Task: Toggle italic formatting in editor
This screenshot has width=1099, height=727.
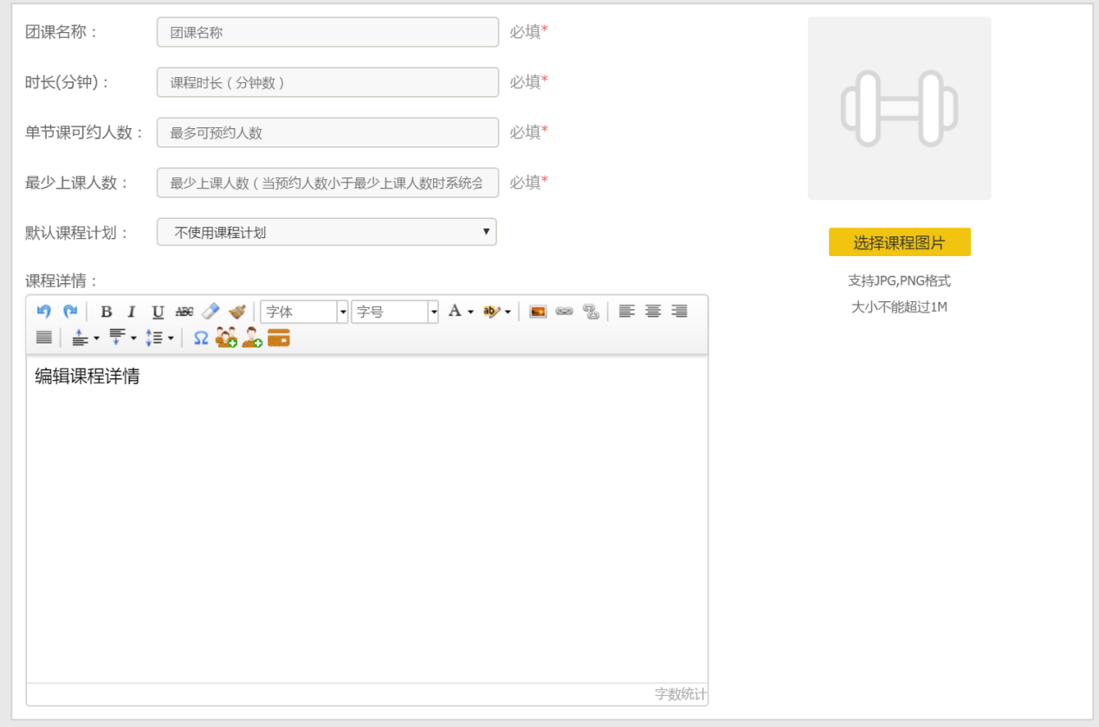Action: click(x=132, y=312)
